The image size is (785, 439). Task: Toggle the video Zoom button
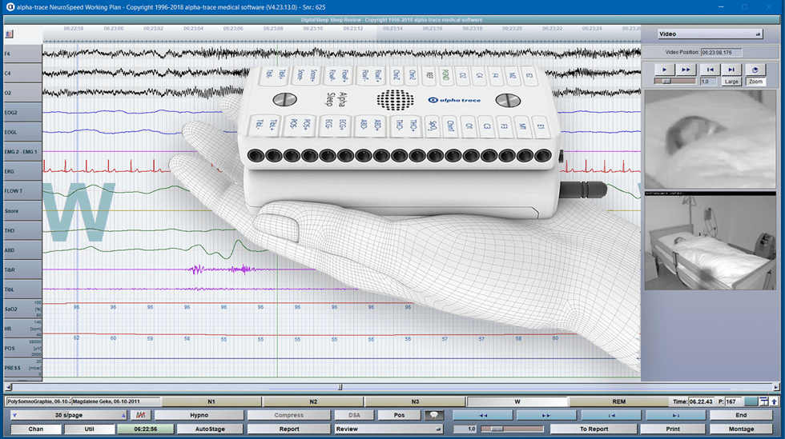(755, 82)
